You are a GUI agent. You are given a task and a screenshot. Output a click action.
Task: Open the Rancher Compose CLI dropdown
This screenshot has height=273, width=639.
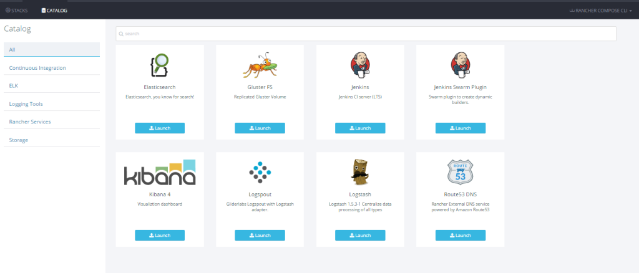602,11
